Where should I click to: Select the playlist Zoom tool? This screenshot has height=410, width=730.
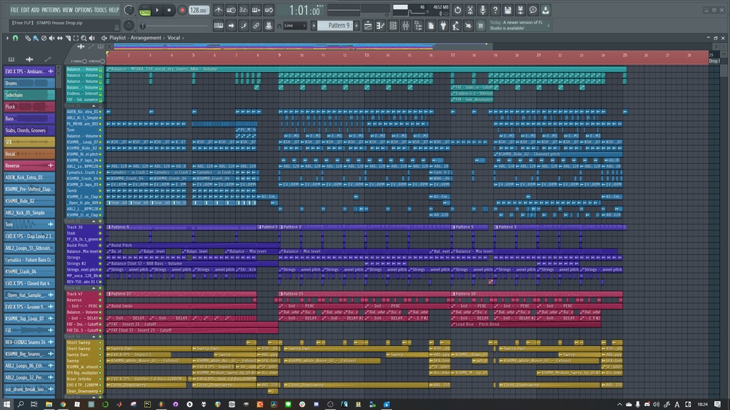tap(84, 38)
